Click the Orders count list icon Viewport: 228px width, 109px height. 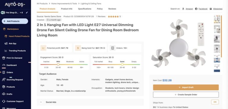coord(113,48)
